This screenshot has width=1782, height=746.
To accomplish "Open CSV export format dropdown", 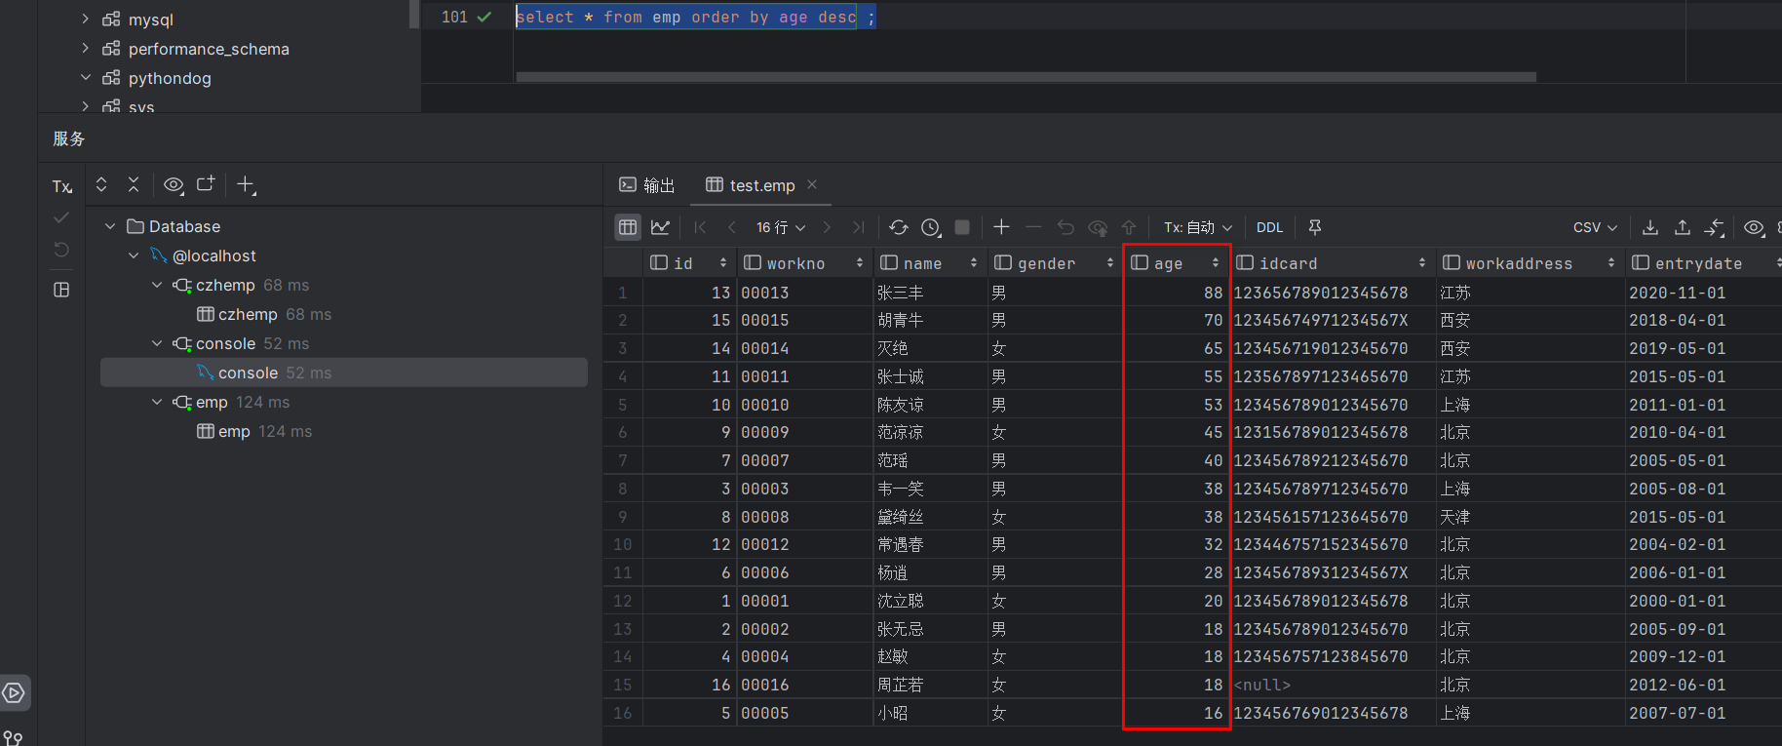I will point(1595,227).
